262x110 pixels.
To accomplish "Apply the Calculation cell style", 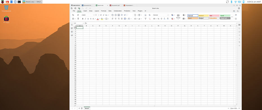I will tap(214, 18).
